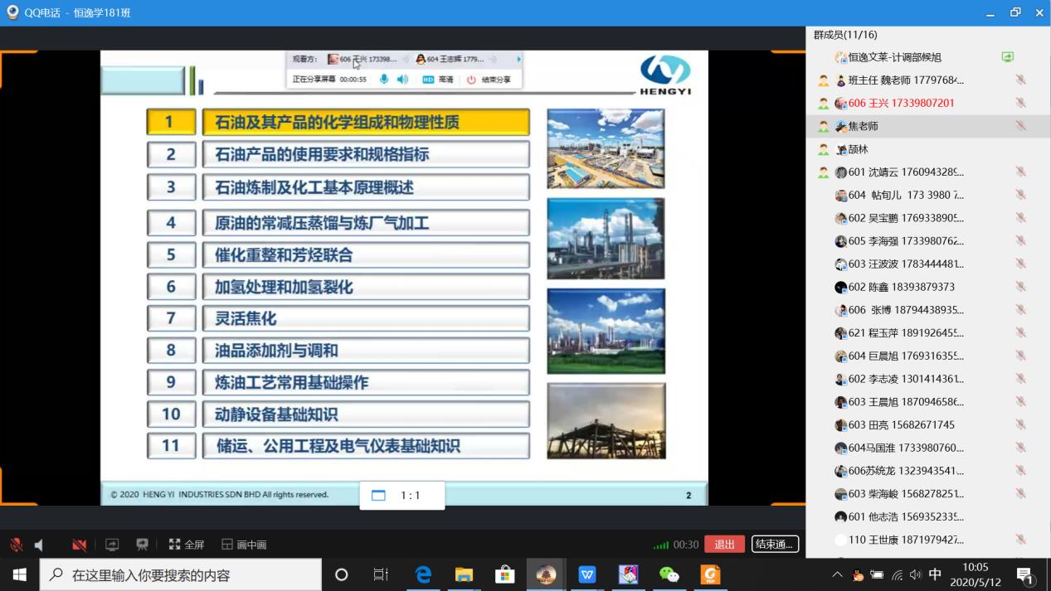The image size is (1051, 591).
Task: Expand viewer list with right arrow
Action: point(519,59)
